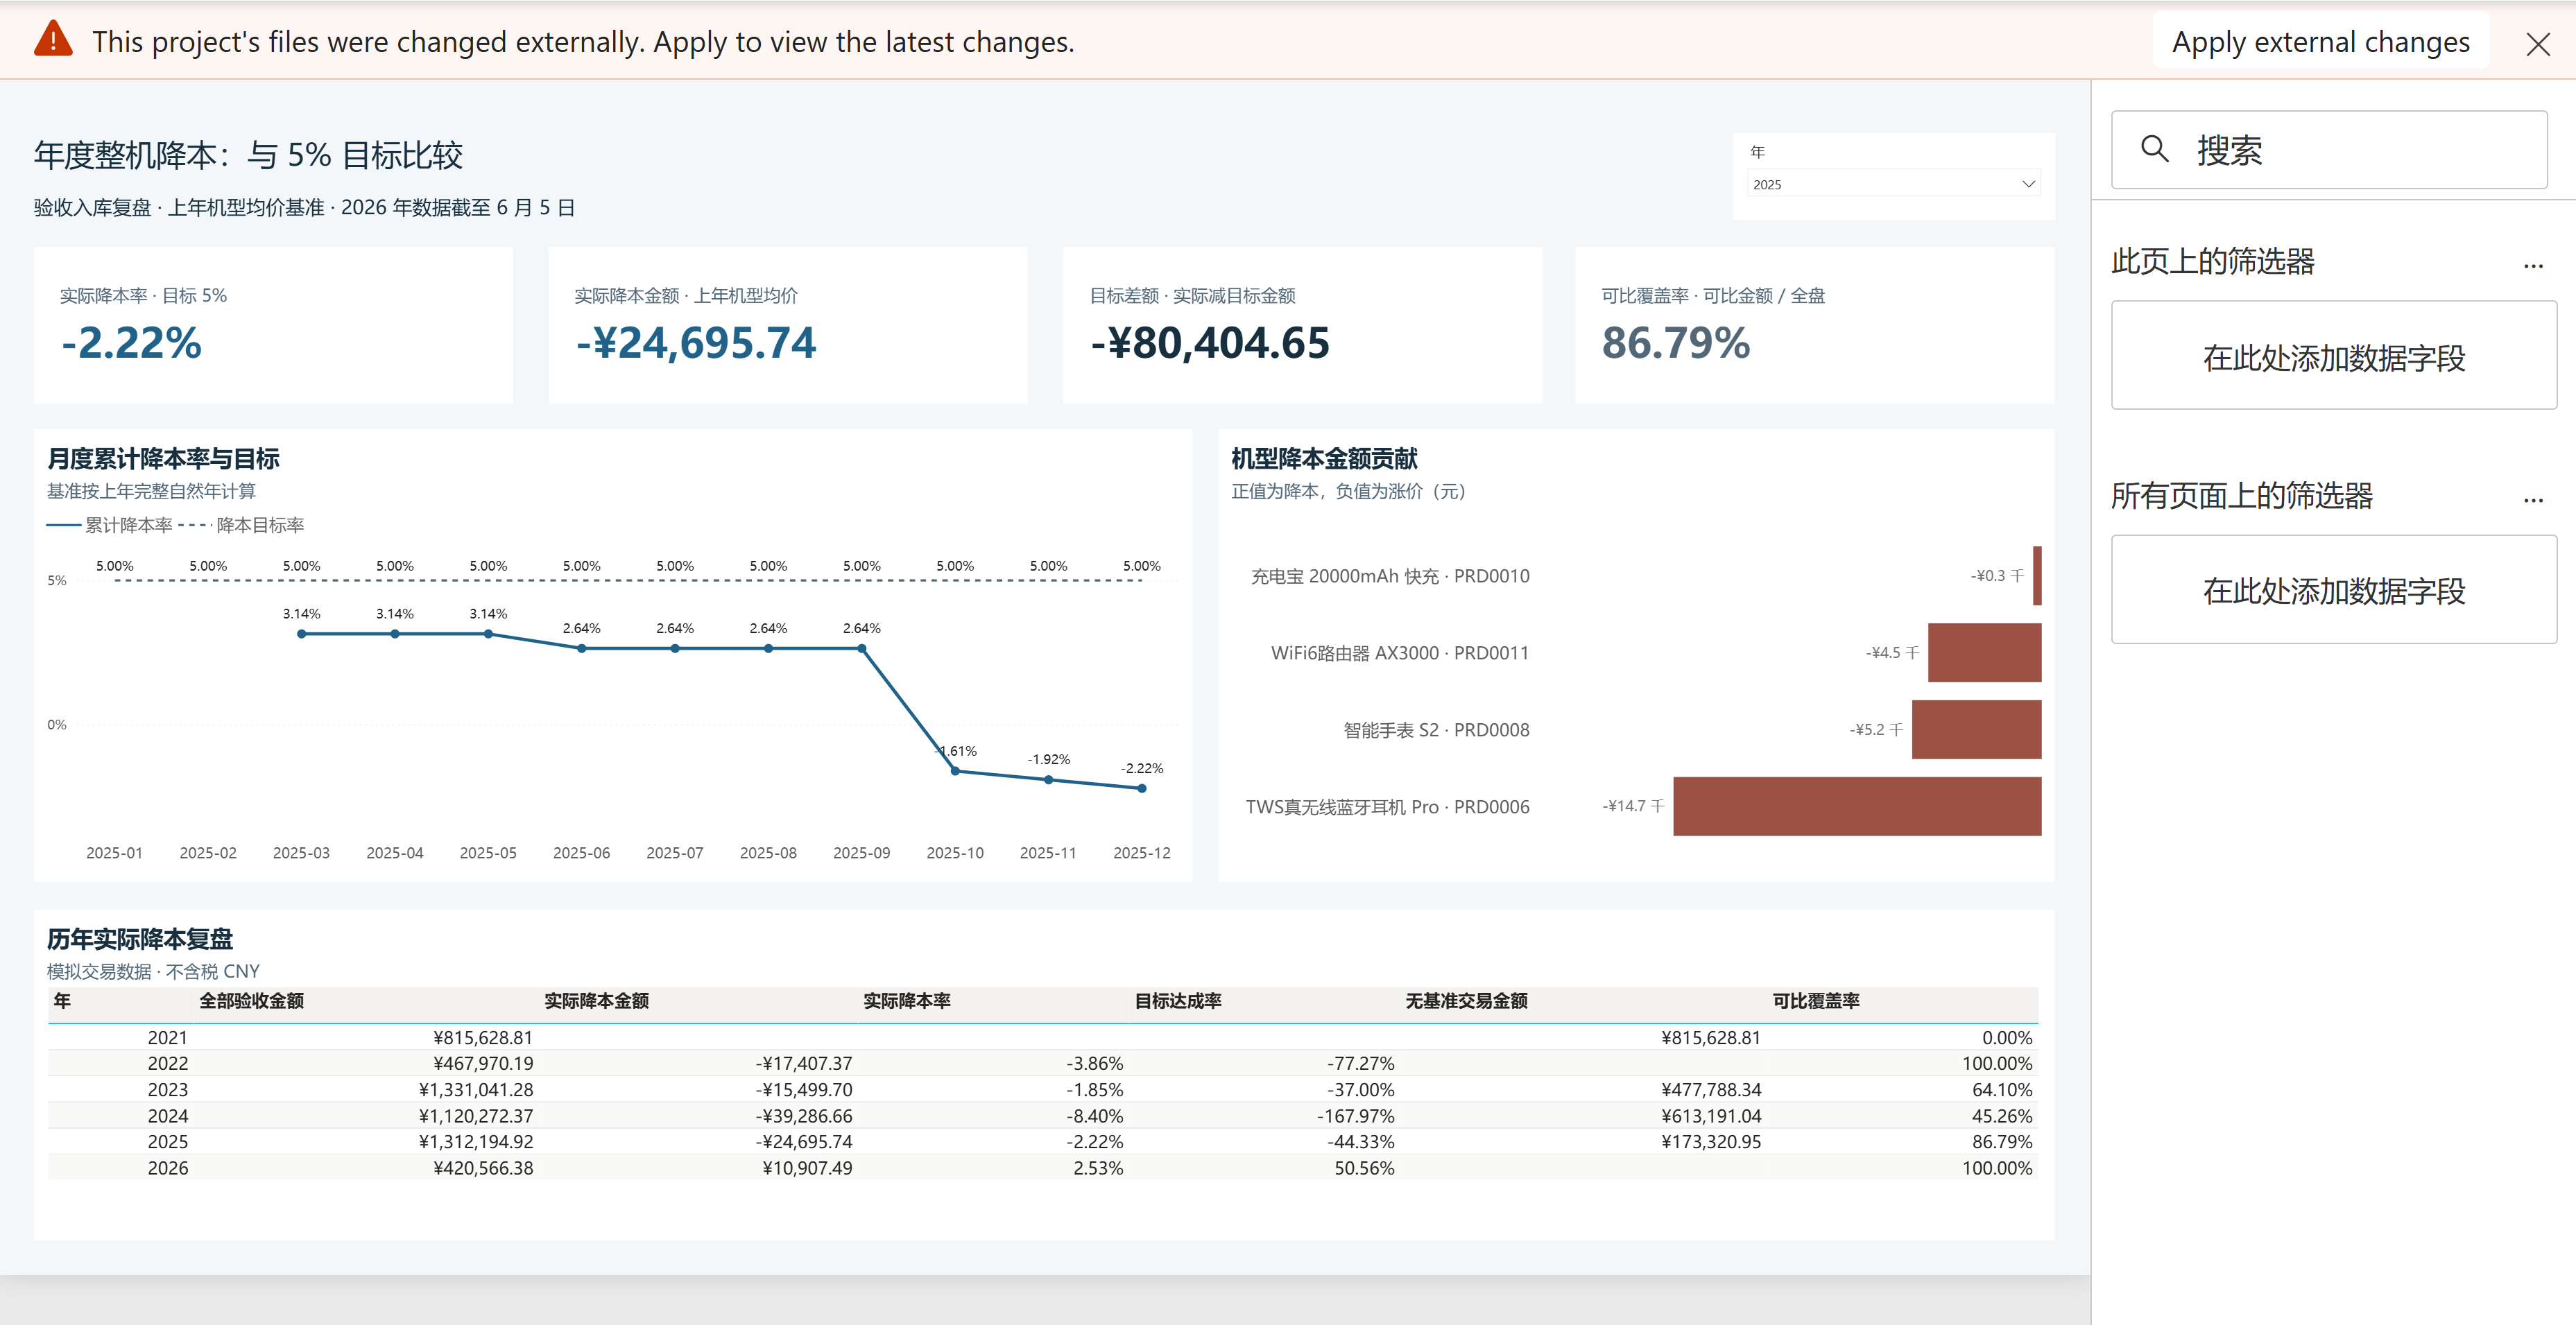The height and width of the screenshot is (1325, 2576).
Task: Select the cell ¥10,907.49 in 2026 row
Action: coord(807,1168)
